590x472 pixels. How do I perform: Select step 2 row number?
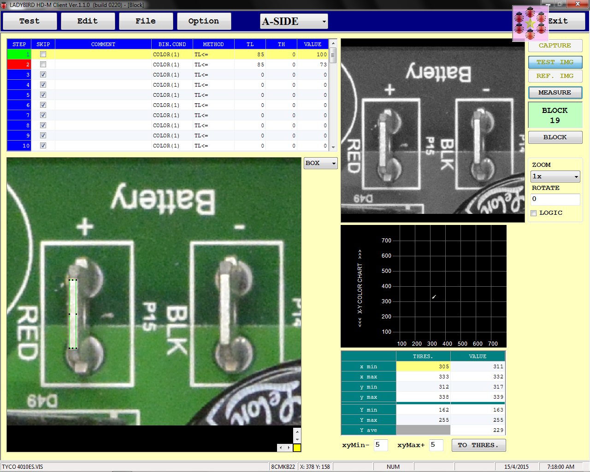[x=19, y=65]
